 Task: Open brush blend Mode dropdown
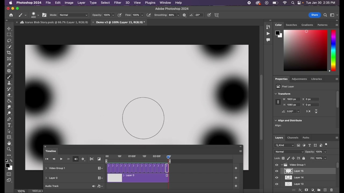[73, 15]
